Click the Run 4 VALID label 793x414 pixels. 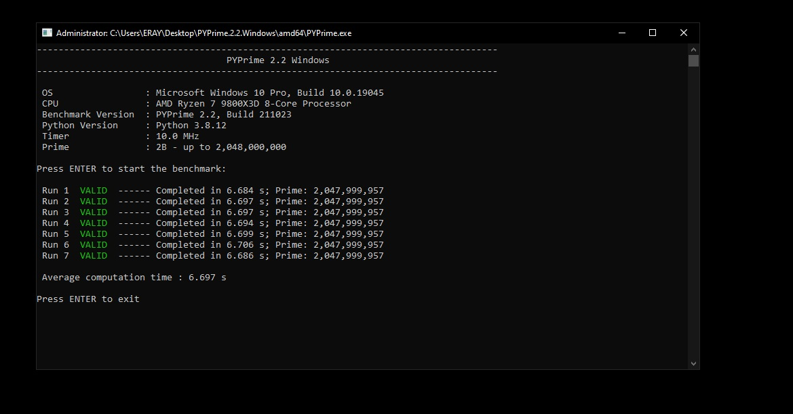94,223
